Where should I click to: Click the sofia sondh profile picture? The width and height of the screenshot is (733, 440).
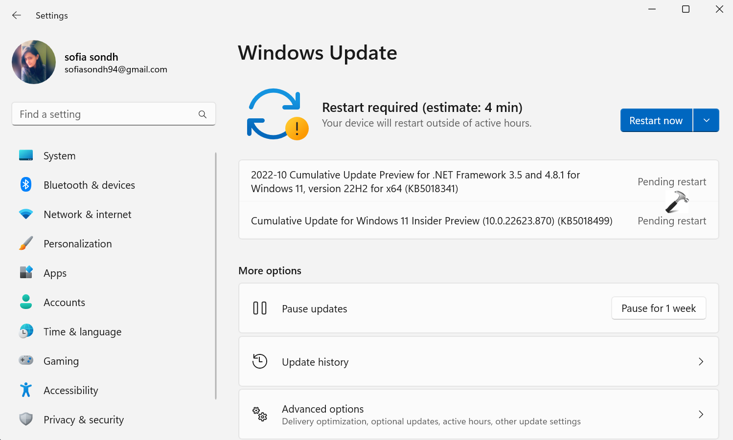[34, 62]
